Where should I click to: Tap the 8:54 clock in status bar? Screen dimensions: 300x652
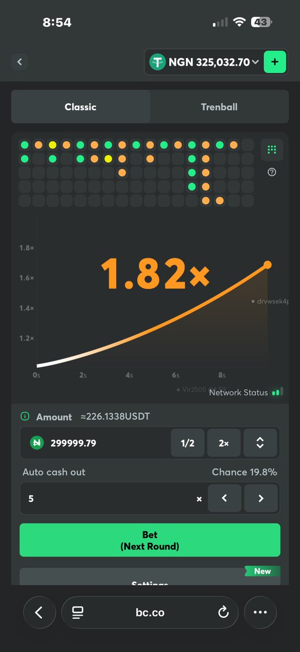[x=57, y=22]
